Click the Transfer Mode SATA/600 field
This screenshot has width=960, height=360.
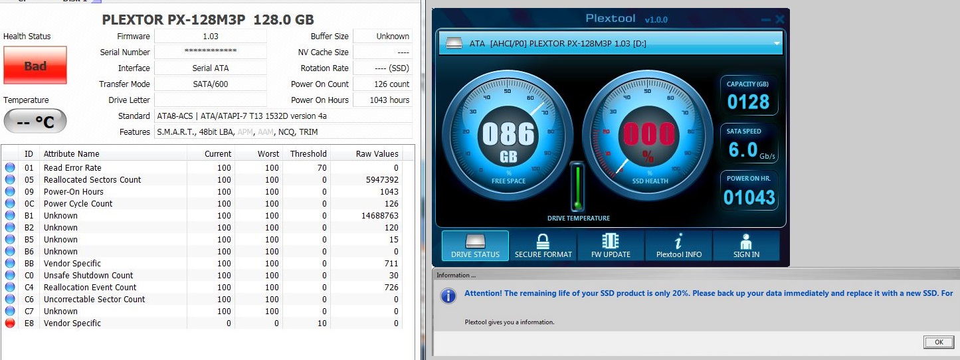coord(211,84)
